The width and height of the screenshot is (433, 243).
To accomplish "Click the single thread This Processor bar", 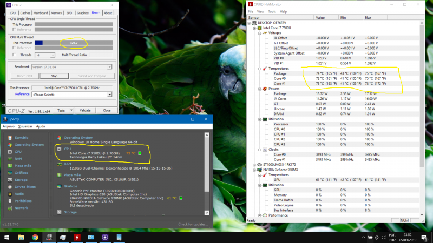I will [74, 24].
